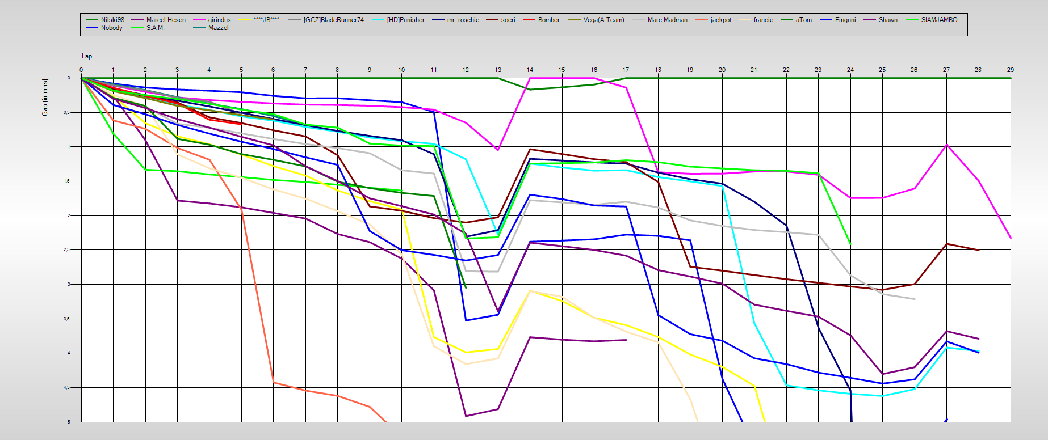Click lap 14 marker on the axis
1048x440 pixels.
tap(530, 70)
